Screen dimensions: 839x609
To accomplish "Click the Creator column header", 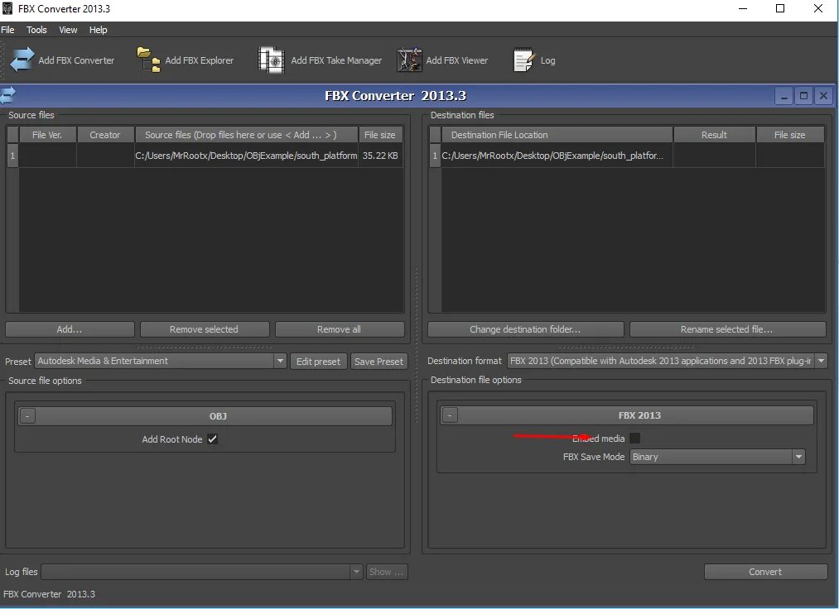I will [x=105, y=135].
